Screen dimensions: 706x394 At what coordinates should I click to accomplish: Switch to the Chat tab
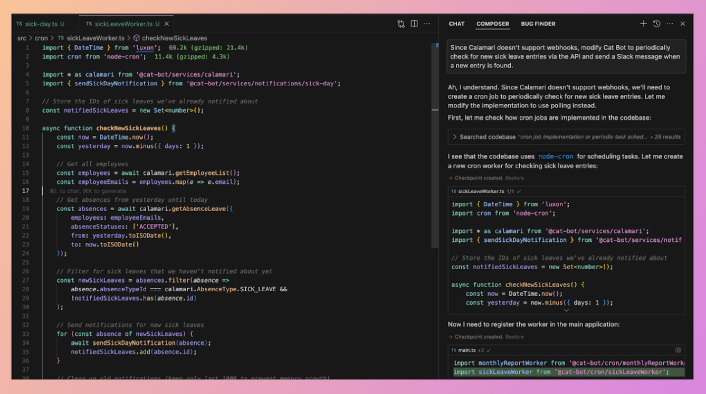[456, 24]
